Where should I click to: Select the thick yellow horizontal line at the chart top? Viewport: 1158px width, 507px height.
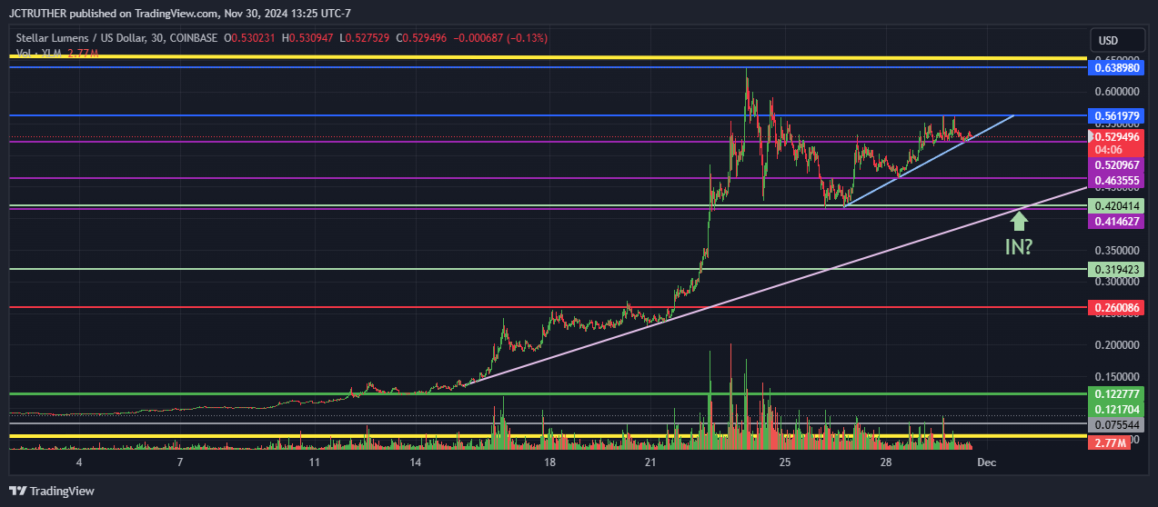tap(549, 58)
